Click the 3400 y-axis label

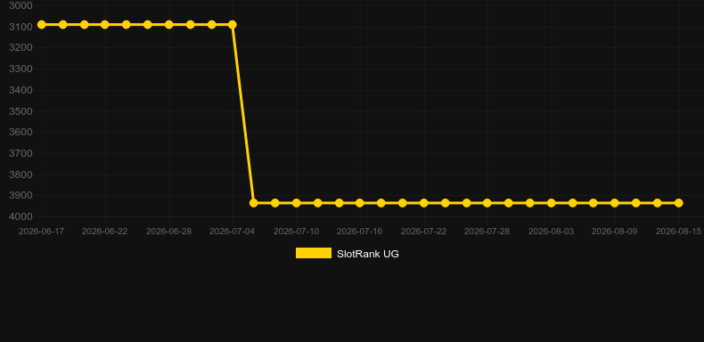click(x=20, y=90)
